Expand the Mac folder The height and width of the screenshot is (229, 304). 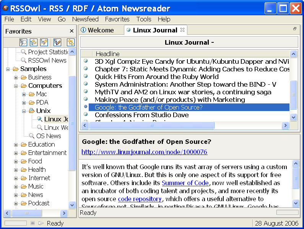24,95
